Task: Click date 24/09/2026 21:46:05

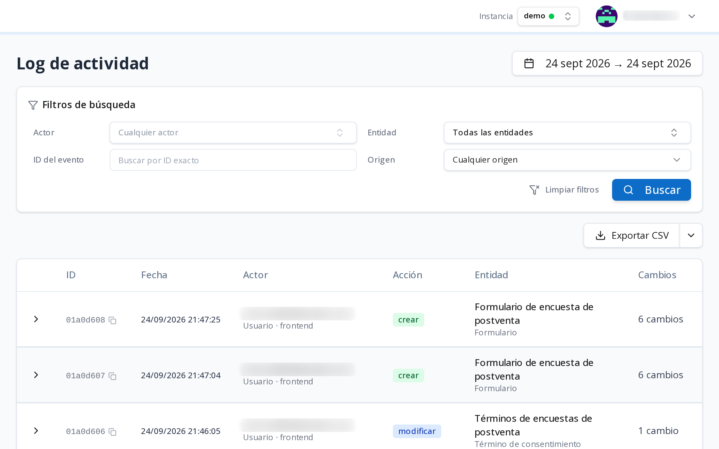Action: [180, 431]
